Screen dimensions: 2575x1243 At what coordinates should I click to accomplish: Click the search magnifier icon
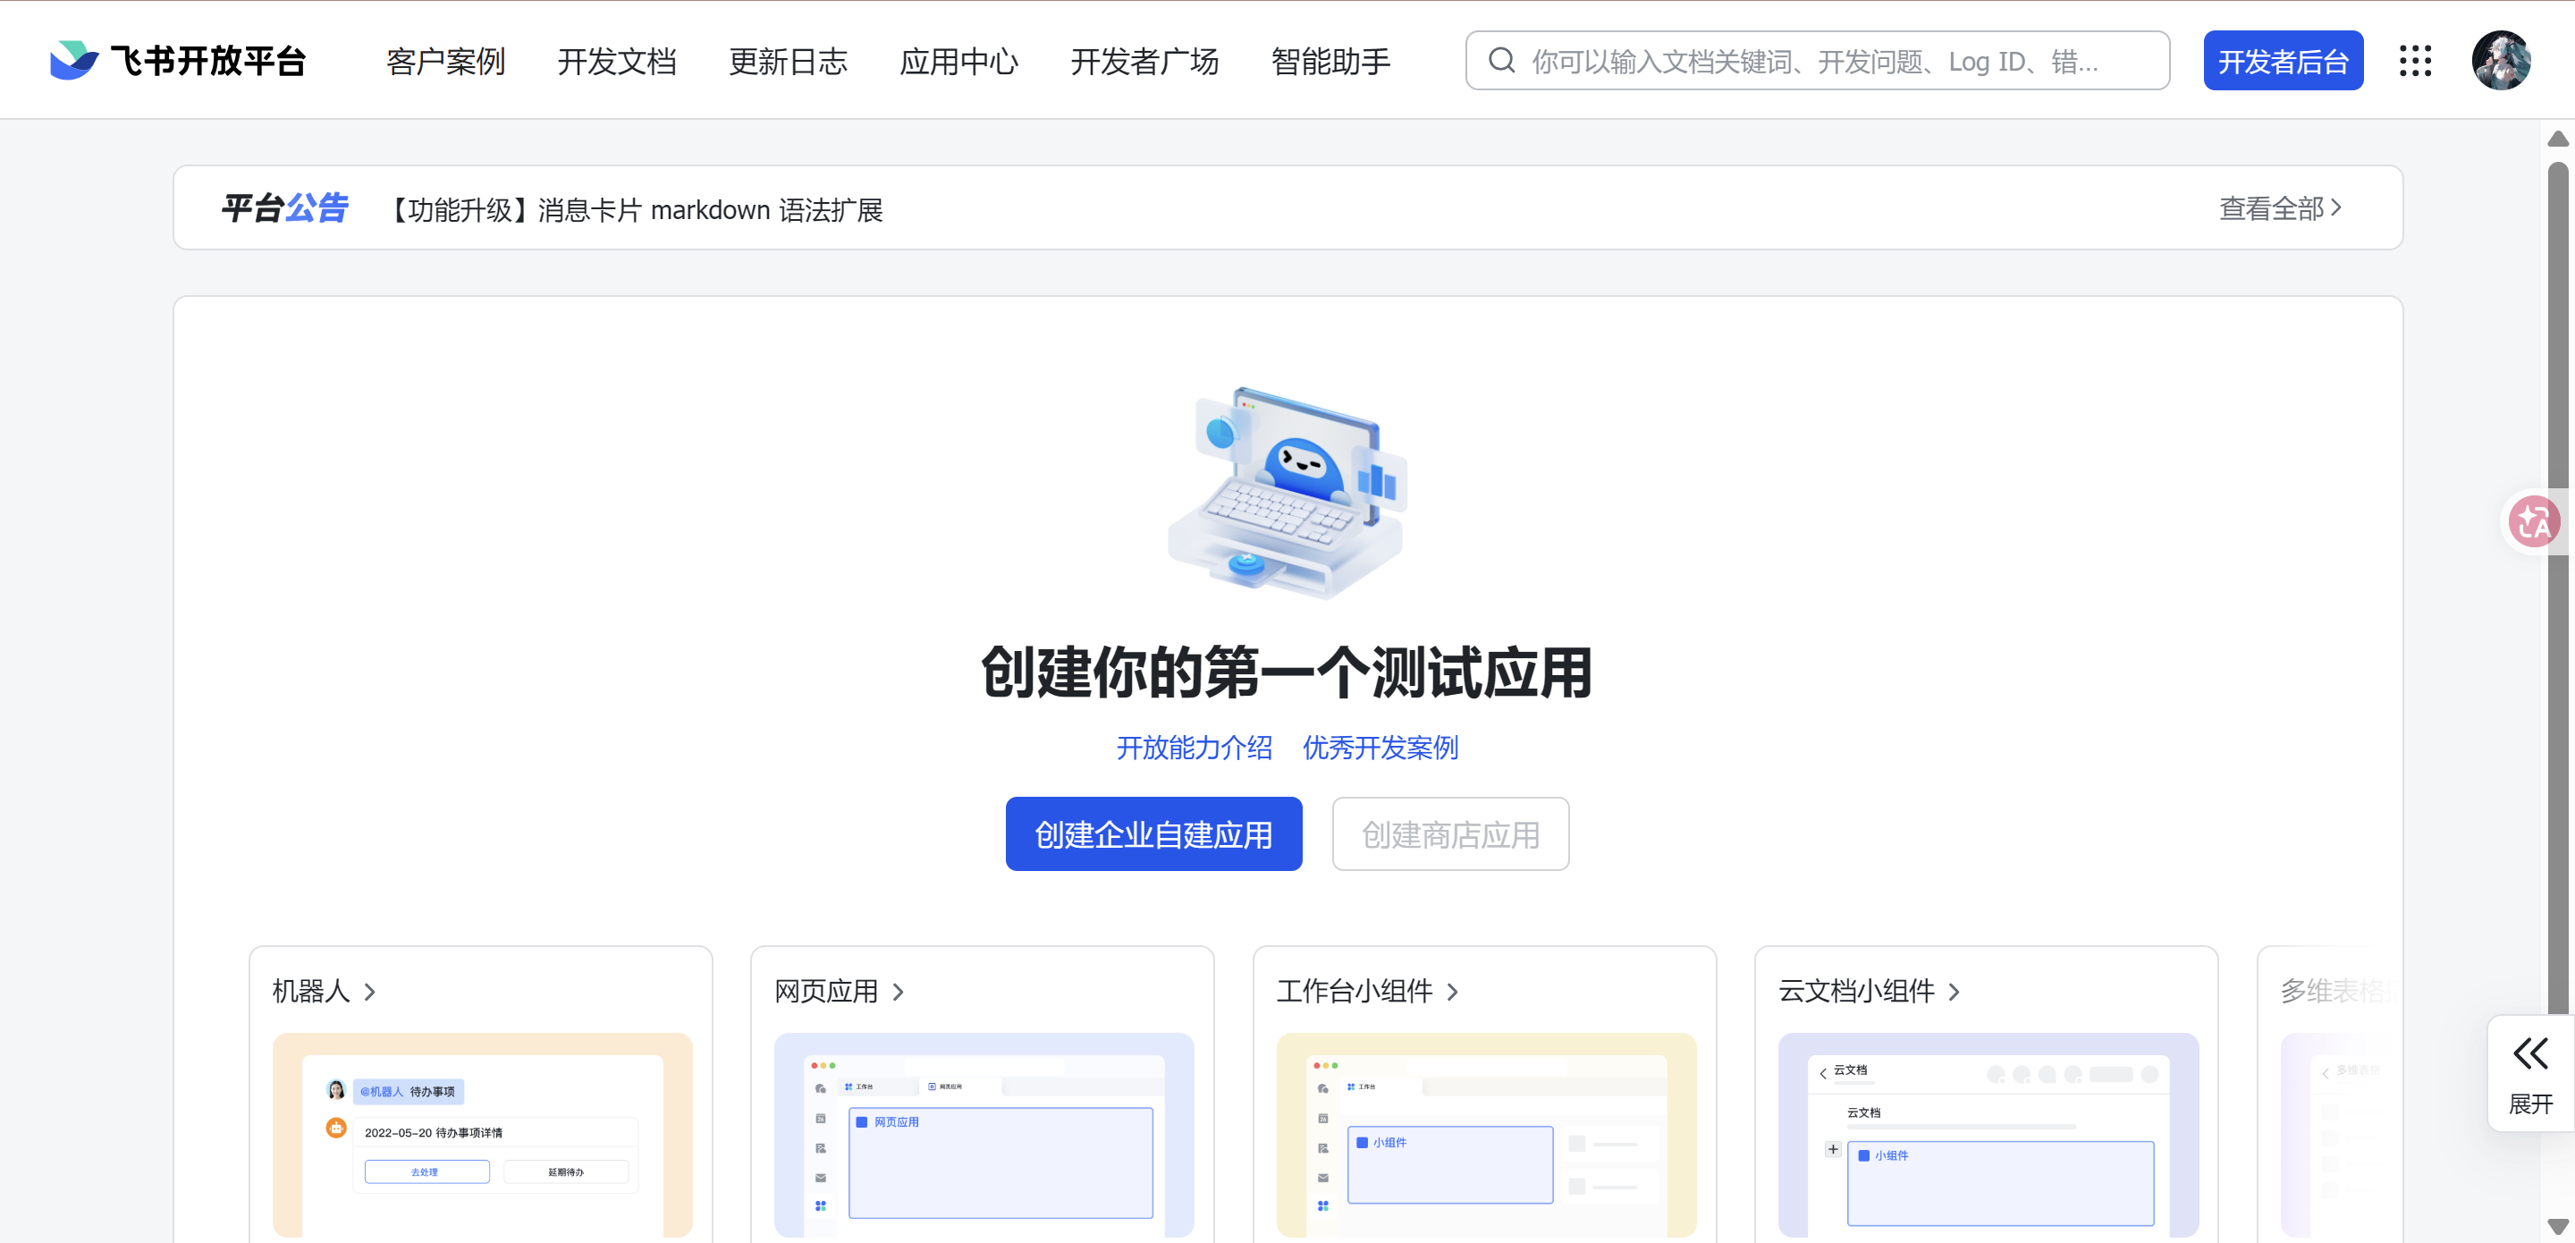[1501, 61]
